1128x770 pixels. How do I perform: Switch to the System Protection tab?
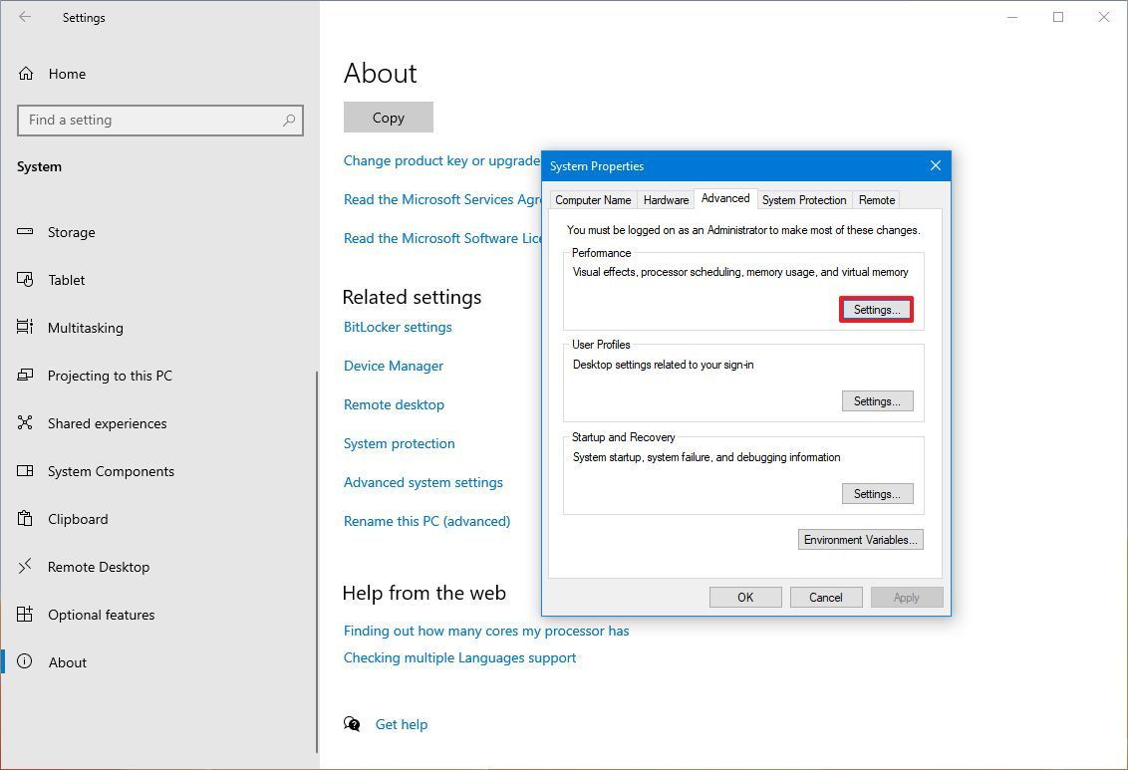coord(803,199)
